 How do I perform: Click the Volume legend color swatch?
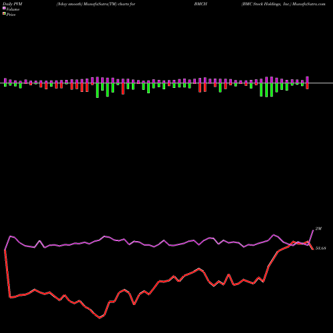[4, 9]
